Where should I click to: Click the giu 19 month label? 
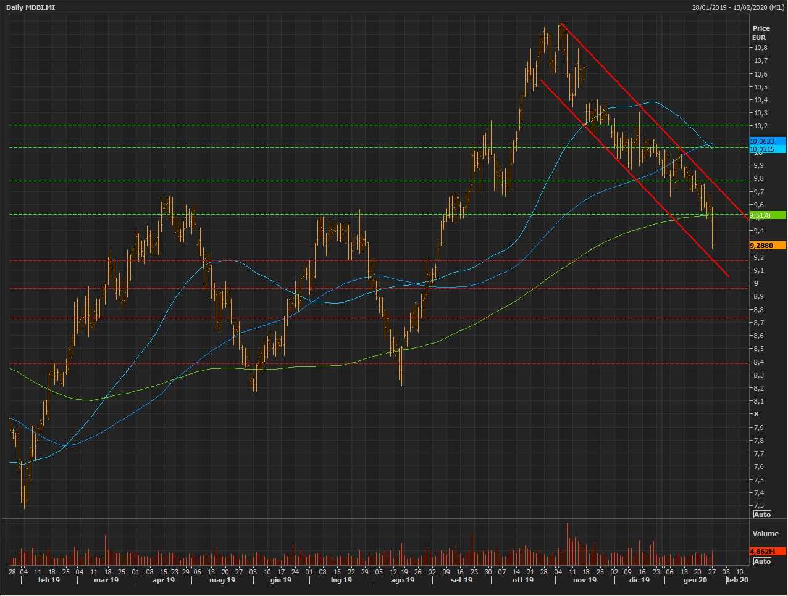click(281, 580)
